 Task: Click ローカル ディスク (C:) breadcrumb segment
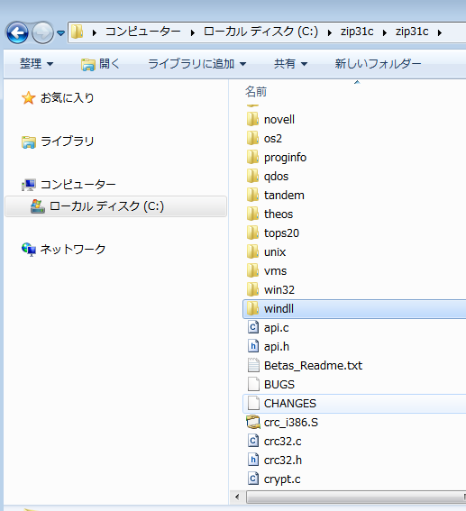click(x=260, y=32)
